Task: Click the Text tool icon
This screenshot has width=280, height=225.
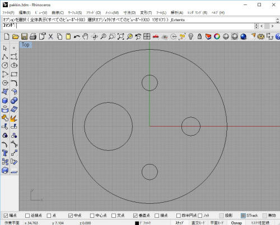Action: (5, 153)
